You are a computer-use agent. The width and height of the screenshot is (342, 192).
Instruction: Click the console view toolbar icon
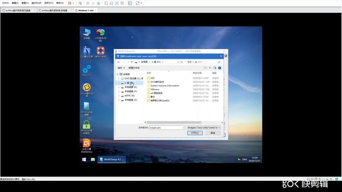130,3
